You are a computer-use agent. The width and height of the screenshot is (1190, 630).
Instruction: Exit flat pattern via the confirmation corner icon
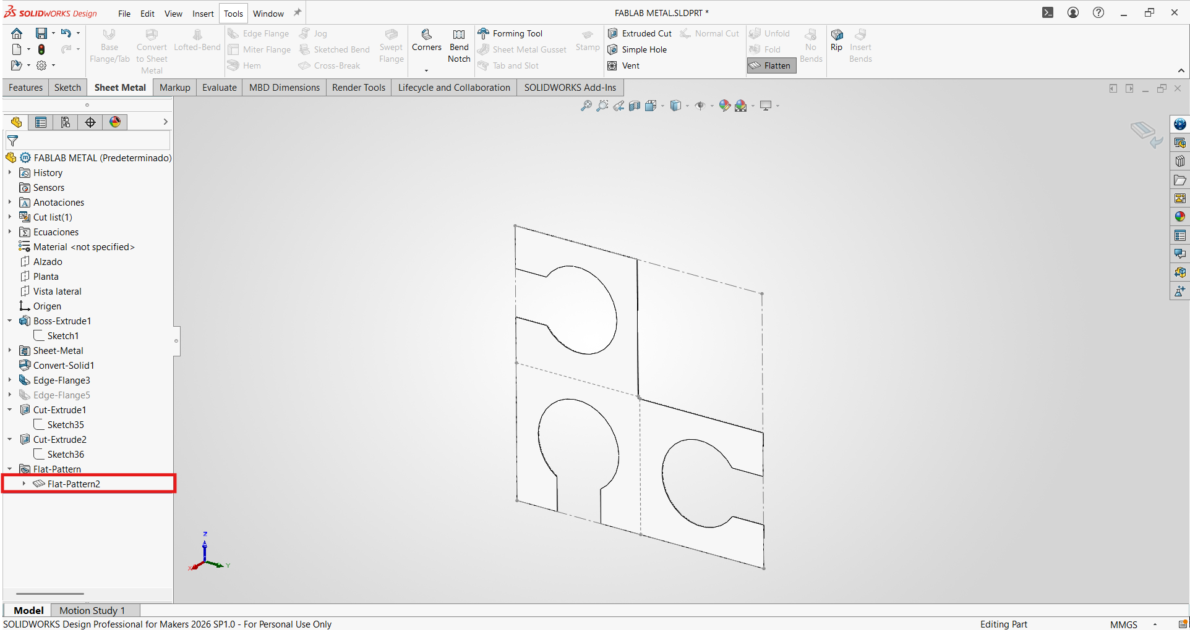click(1147, 133)
